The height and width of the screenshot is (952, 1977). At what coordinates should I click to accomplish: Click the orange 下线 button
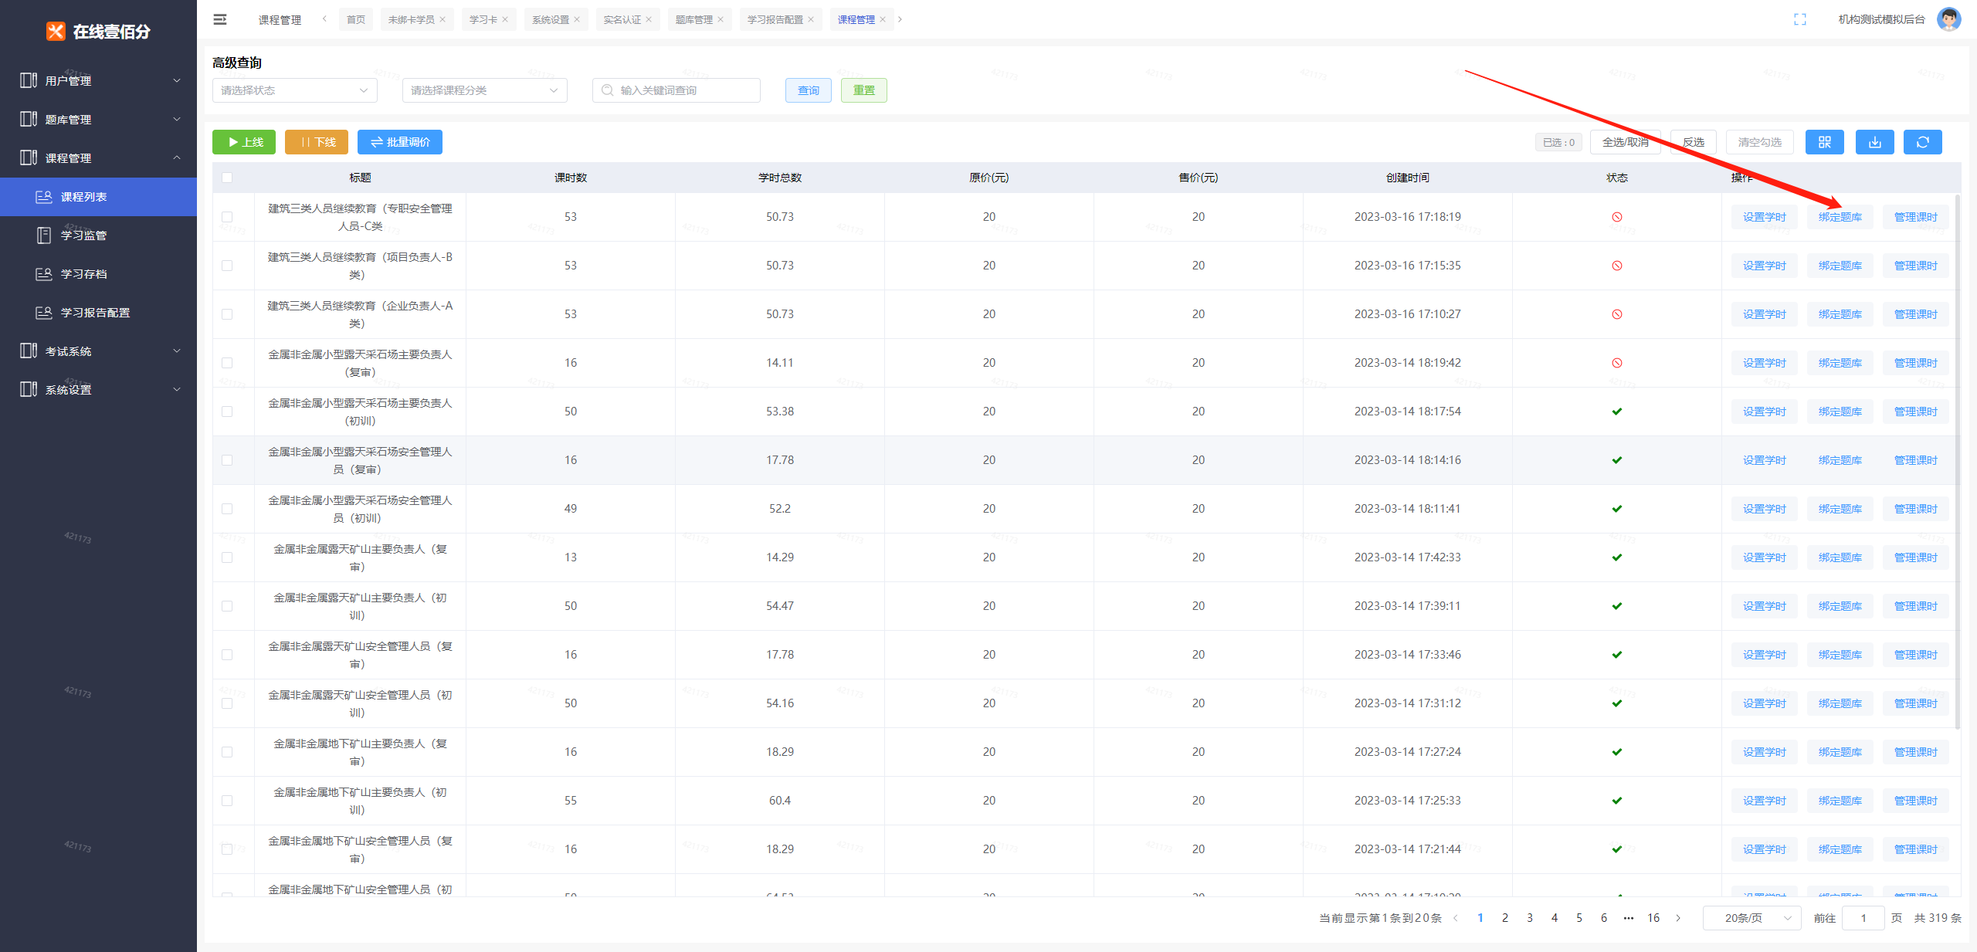pyautogui.click(x=317, y=142)
